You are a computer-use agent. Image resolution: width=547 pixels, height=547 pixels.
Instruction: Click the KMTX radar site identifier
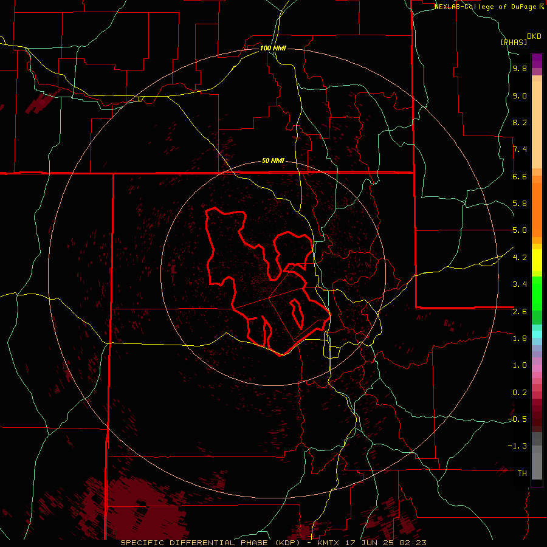[x=328, y=543]
